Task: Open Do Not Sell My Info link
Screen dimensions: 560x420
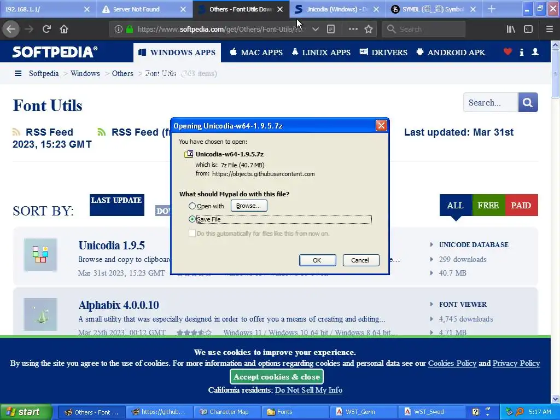Action: [308, 390]
